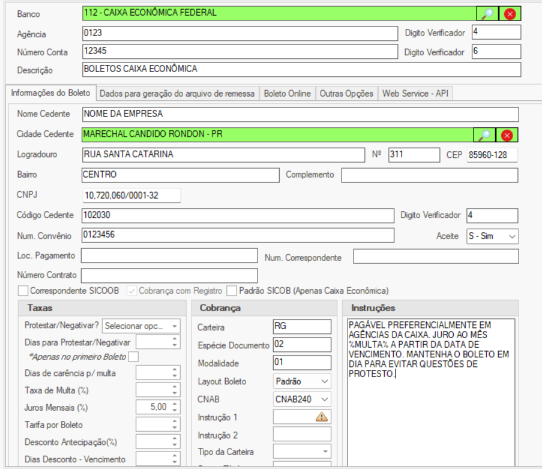
Task: Toggle the Apenas no primeiro Boleto checkbox
Action: [133, 357]
